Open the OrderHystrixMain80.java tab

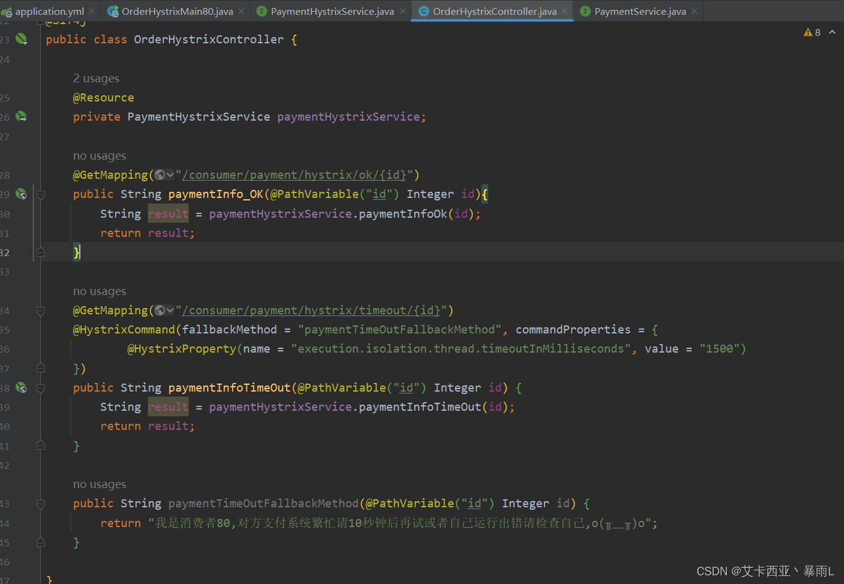(x=177, y=11)
